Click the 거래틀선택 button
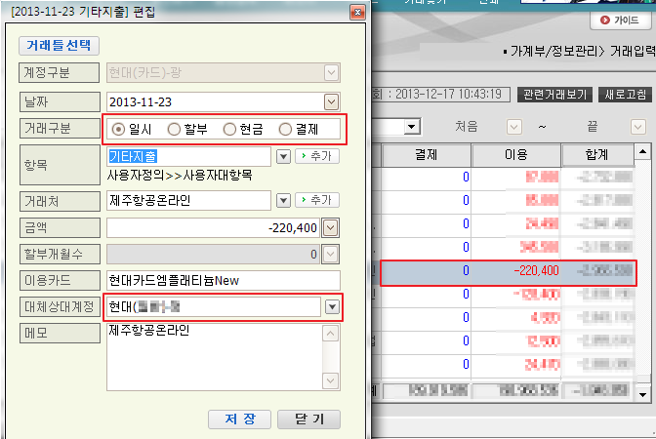 tap(59, 46)
